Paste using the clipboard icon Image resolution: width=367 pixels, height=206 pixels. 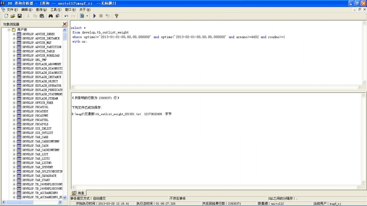pyautogui.click(x=42, y=16)
